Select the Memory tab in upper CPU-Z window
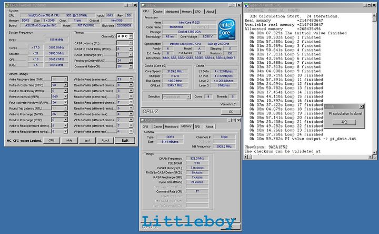 click(x=187, y=12)
